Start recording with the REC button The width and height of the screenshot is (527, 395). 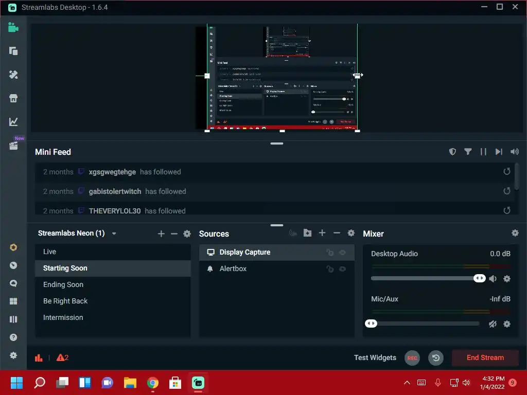412,358
